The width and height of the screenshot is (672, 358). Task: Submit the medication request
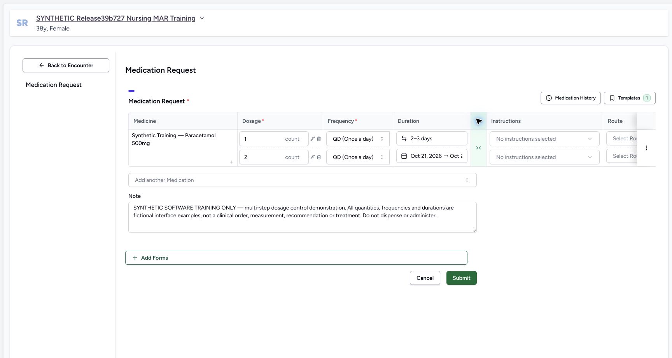[461, 278]
